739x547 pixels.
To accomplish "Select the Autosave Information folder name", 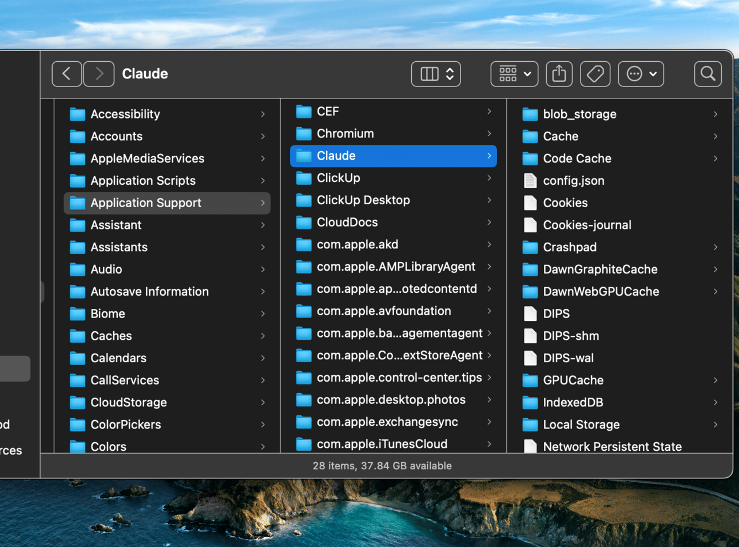I will pos(150,292).
